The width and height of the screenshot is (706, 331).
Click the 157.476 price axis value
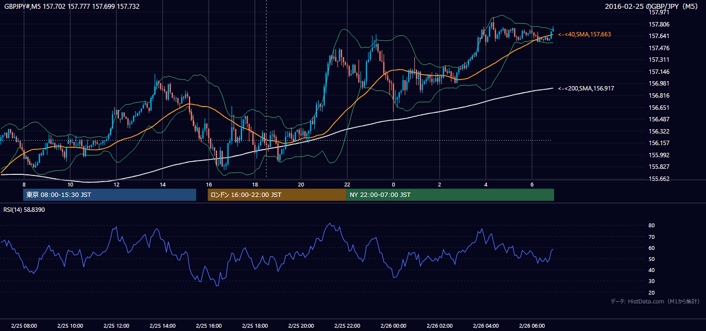(x=658, y=48)
